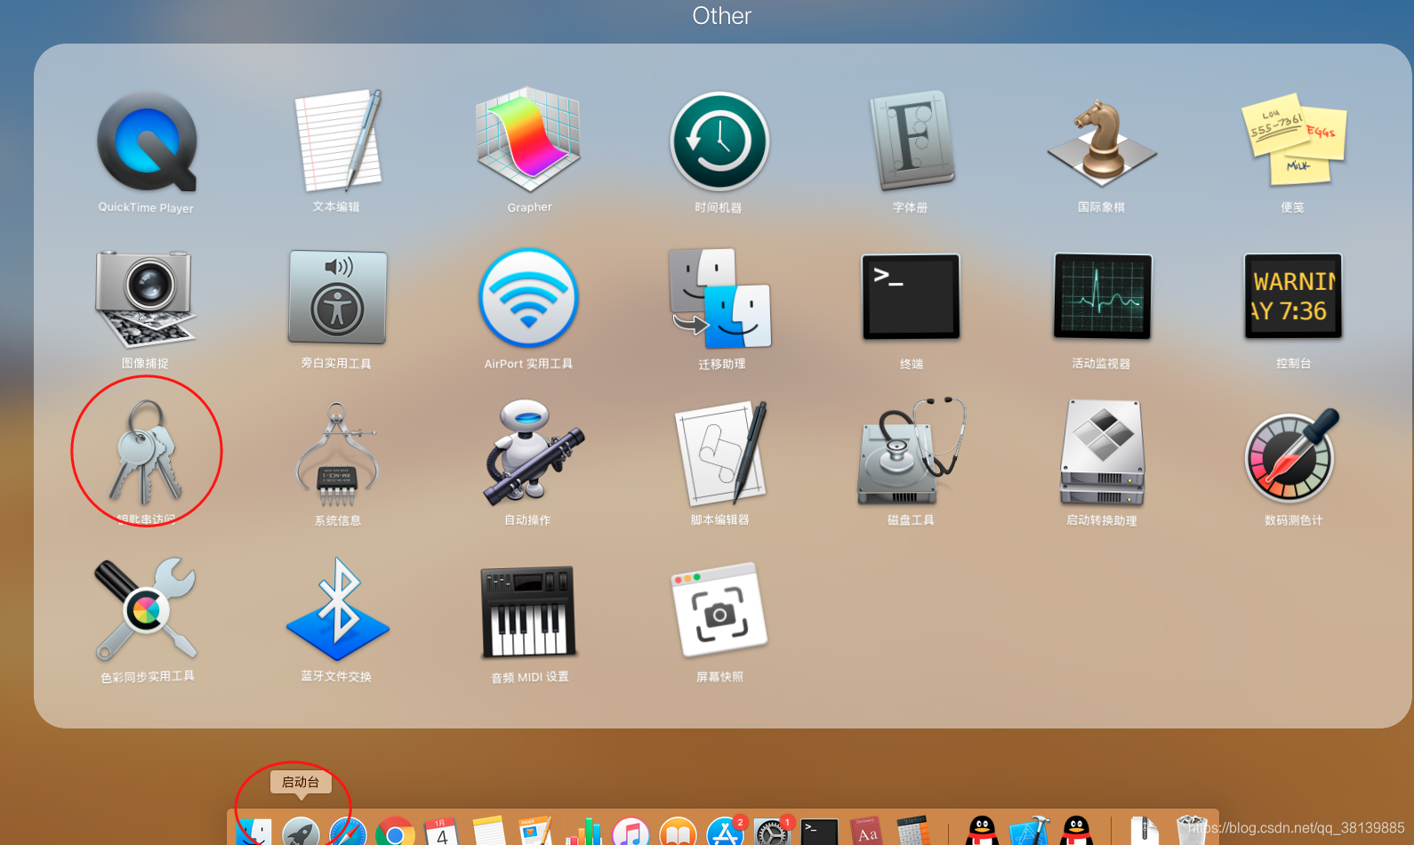
Task: Launch Terminal from the Dock
Action: [x=819, y=832]
